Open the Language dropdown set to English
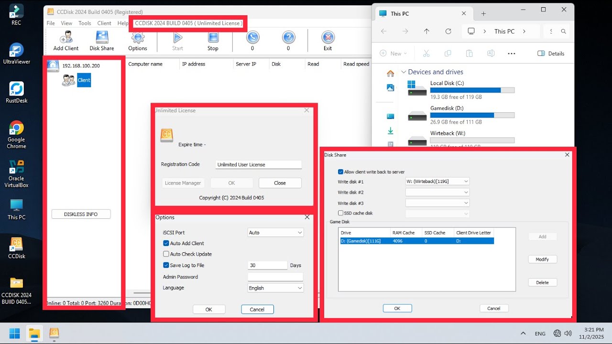The width and height of the screenshot is (612, 344). (x=275, y=288)
